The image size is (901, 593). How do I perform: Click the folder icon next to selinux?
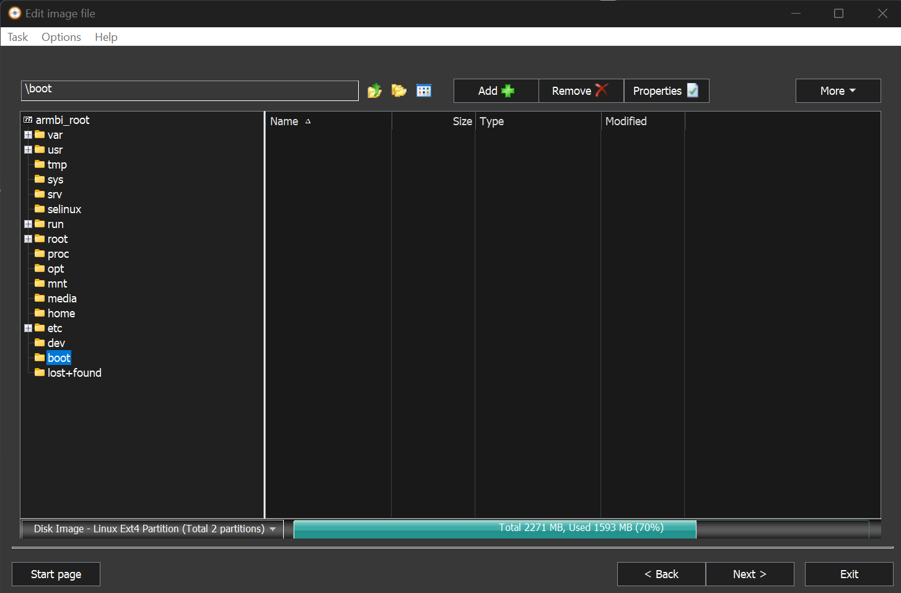coord(40,209)
